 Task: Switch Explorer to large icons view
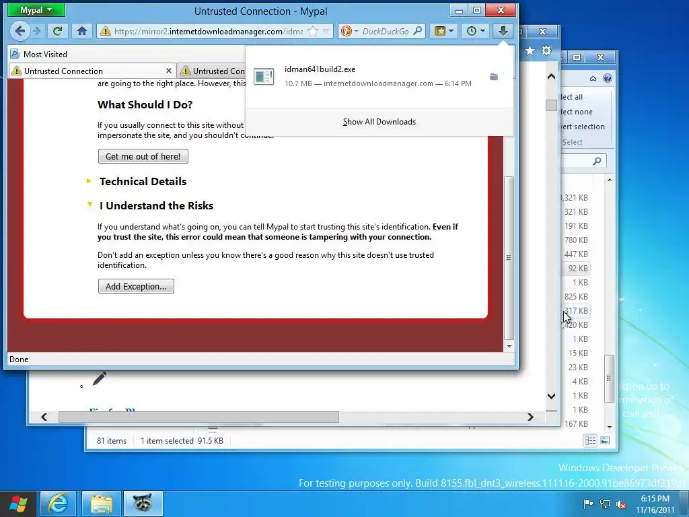605,440
